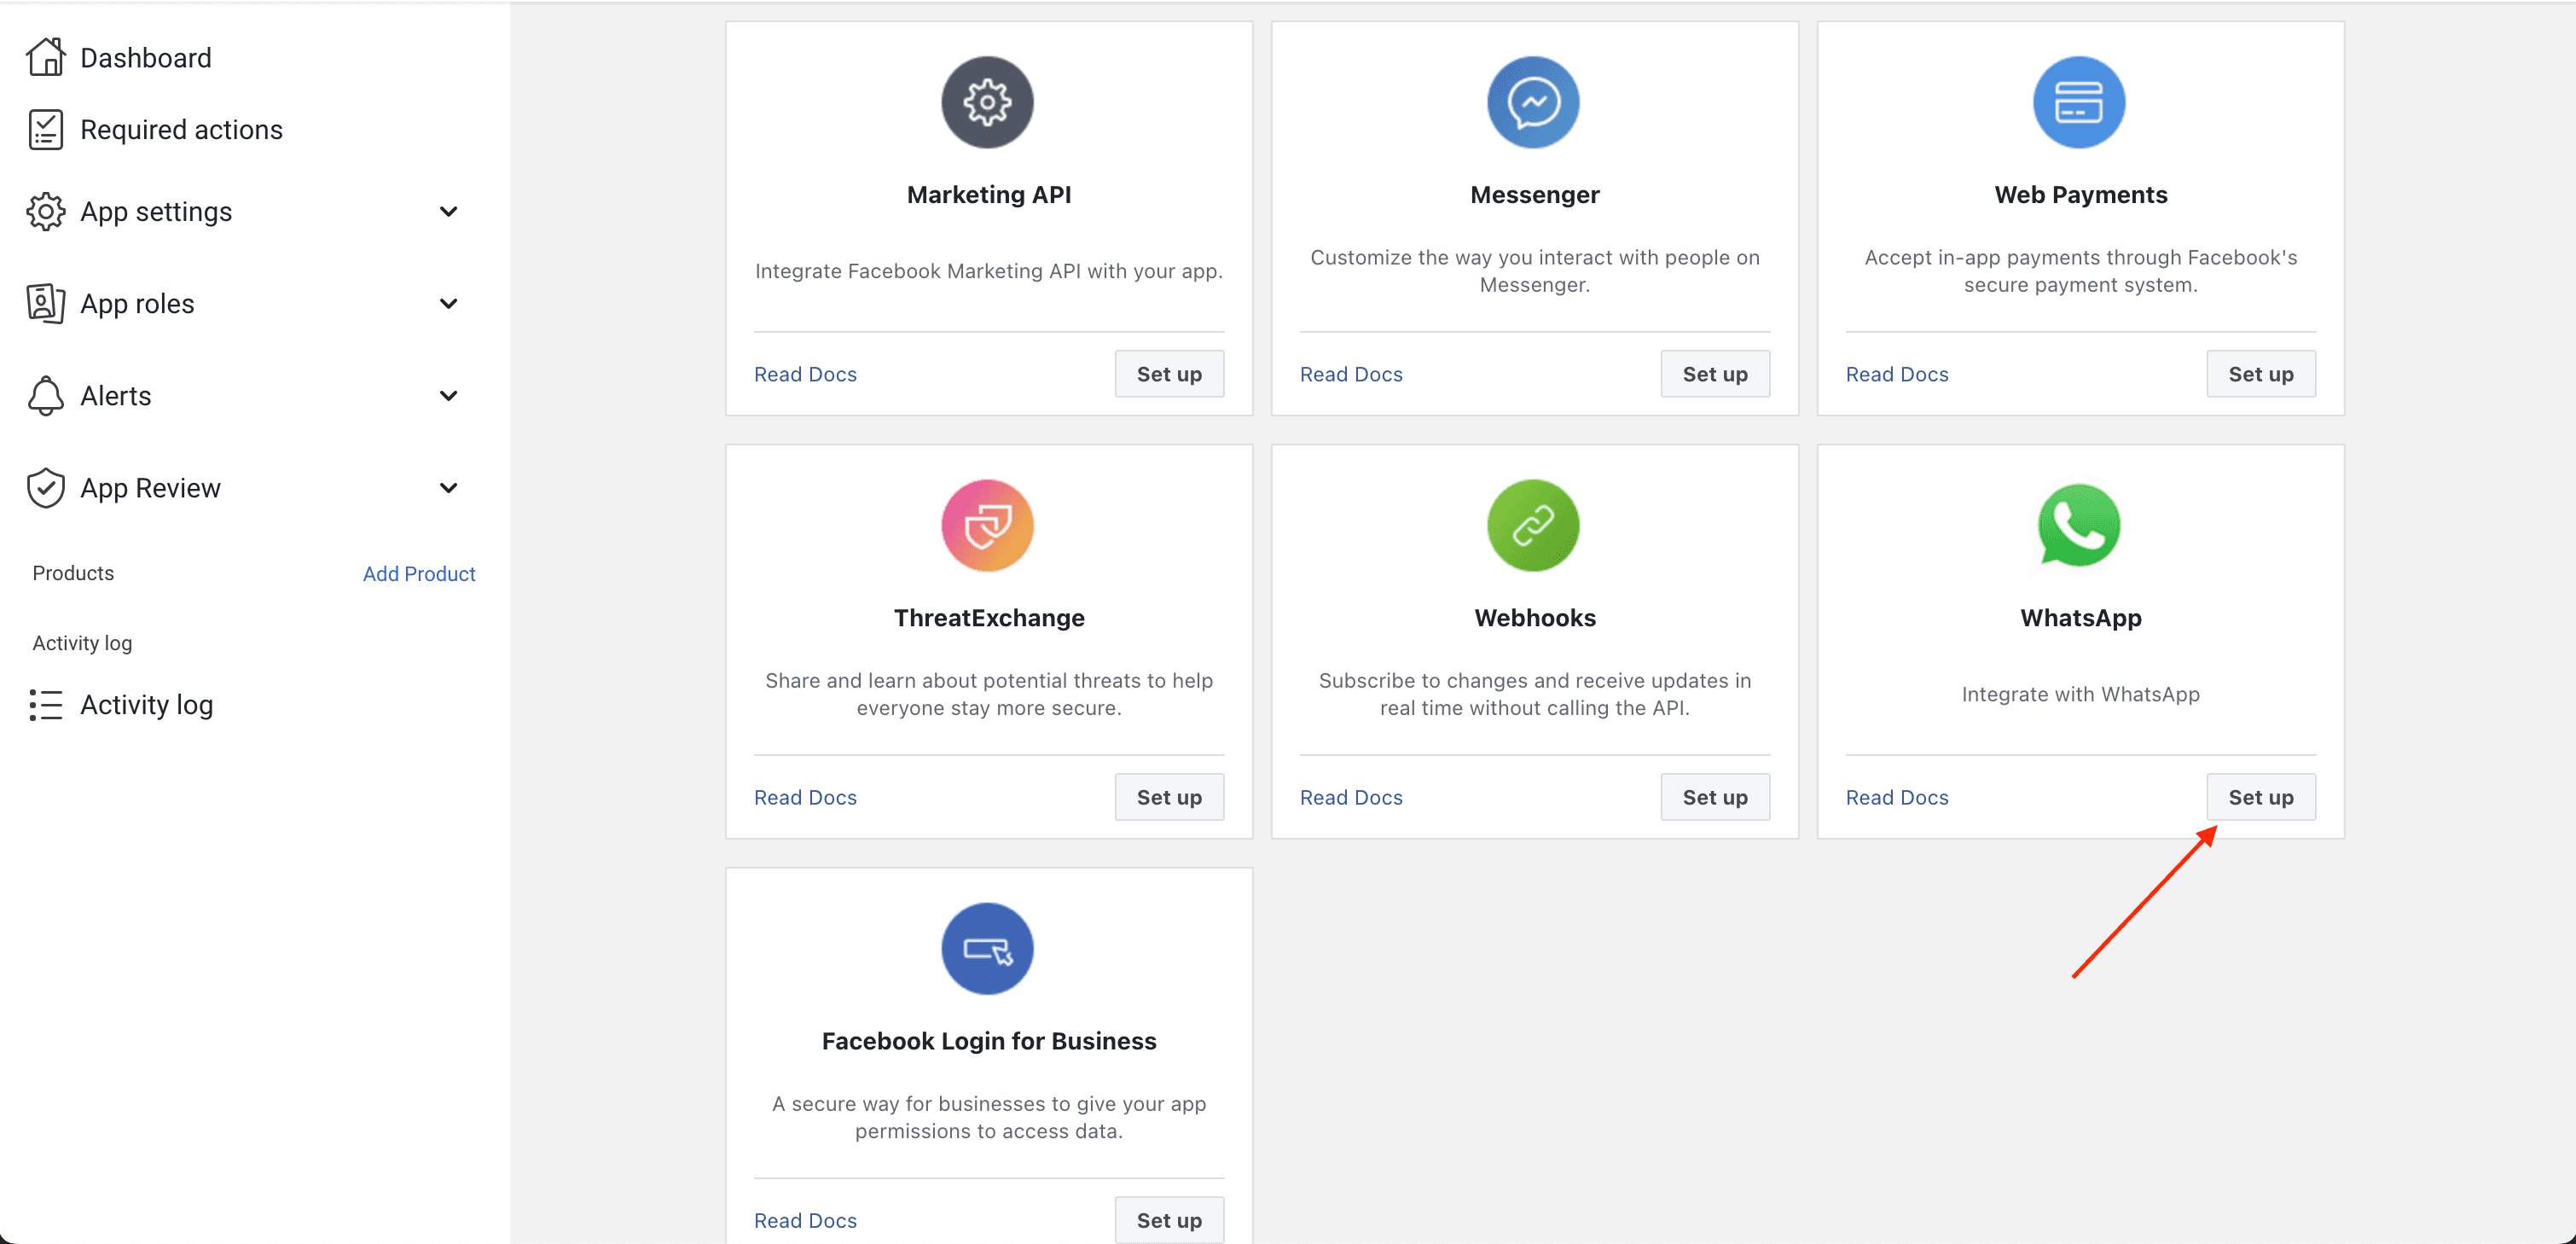Set up the Marketing API
The image size is (2576, 1244).
click(1169, 374)
